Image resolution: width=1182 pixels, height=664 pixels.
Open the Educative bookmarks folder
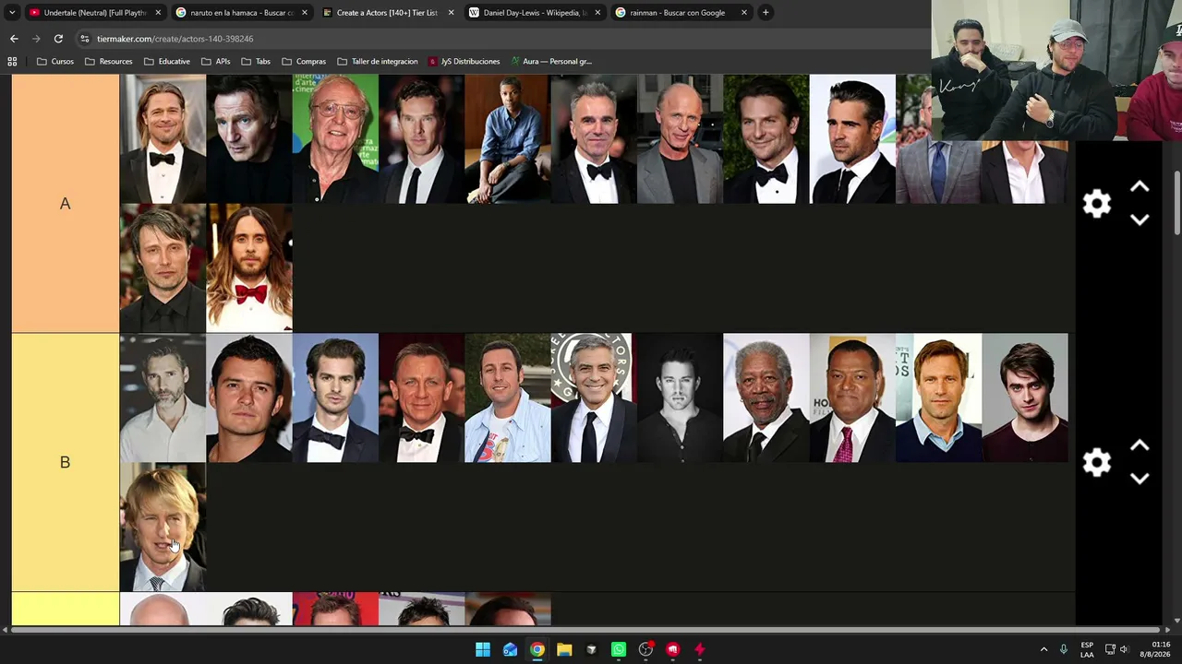[167, 62]
